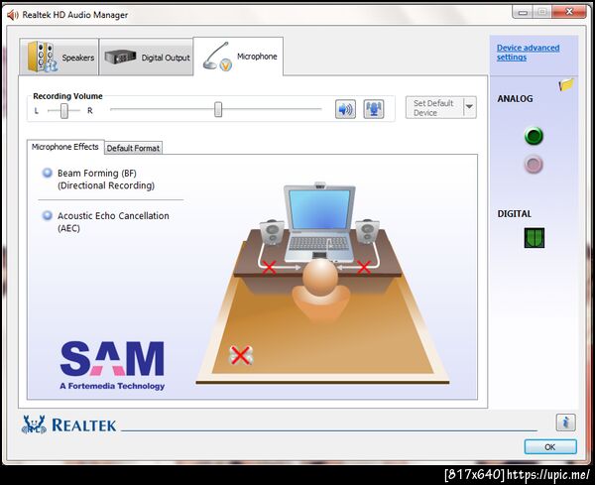Open the information icon button

click(566, 422)
